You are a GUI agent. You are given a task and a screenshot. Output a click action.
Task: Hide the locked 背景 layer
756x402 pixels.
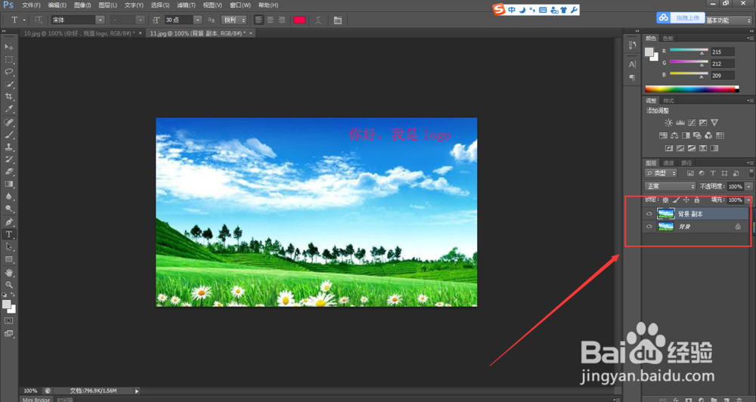[x=649, y=227]
